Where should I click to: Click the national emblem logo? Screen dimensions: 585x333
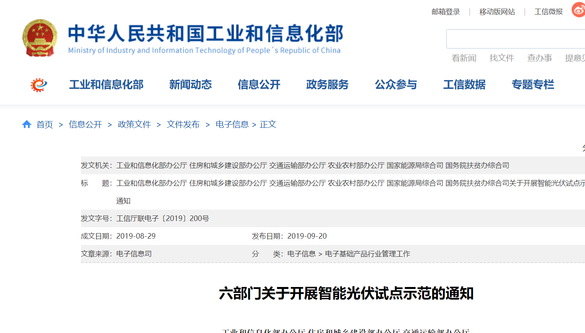tap(40, 38)
